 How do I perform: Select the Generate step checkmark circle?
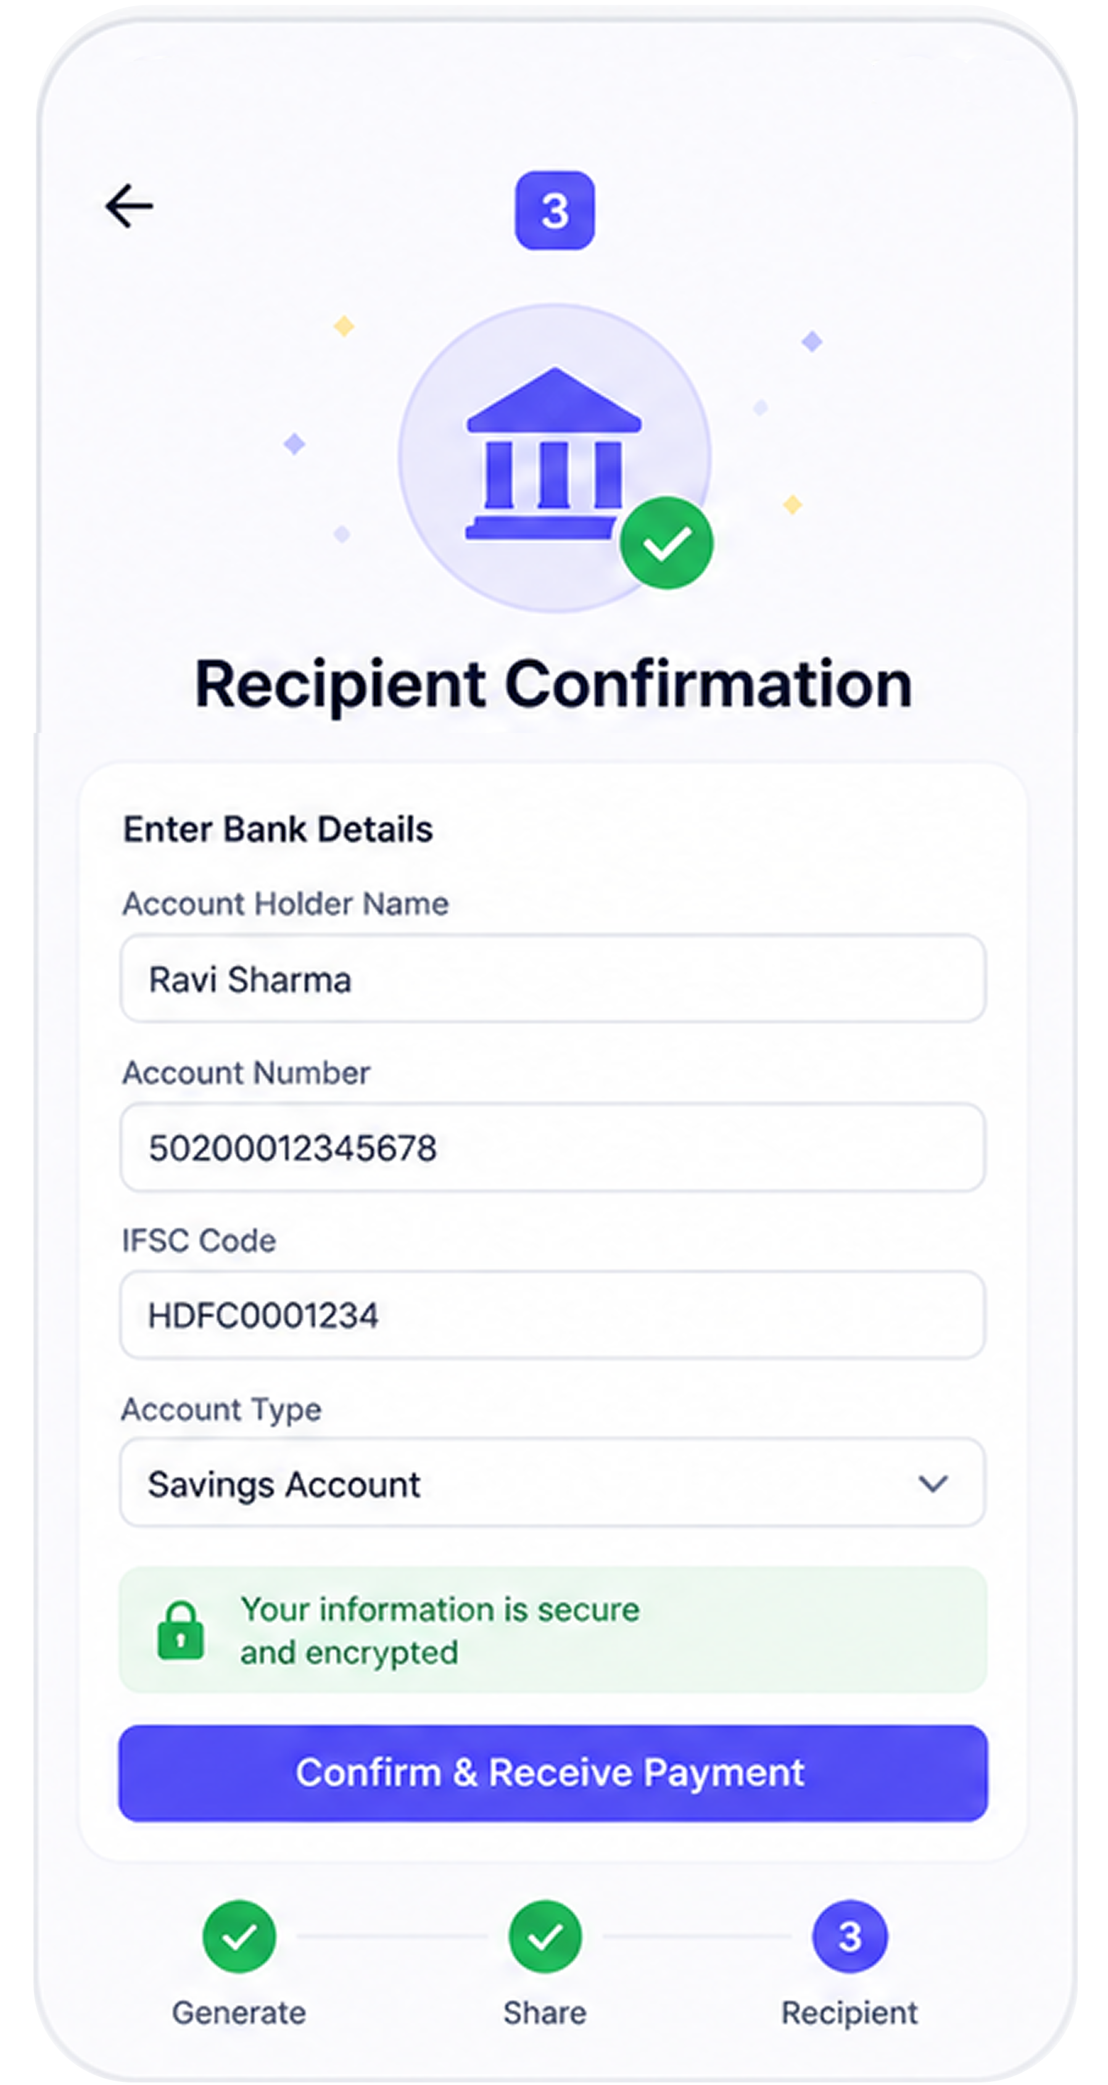239,1937
